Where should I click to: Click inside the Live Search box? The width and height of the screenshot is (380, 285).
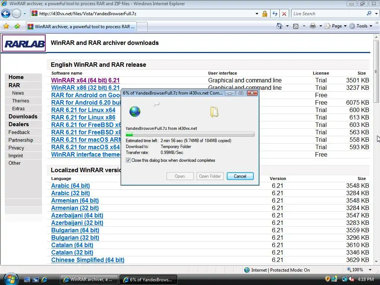click(x=328, y=14)
